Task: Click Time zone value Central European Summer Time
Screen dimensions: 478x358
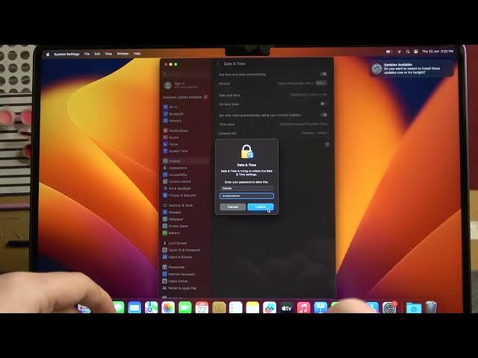Action: coord(303,124)
